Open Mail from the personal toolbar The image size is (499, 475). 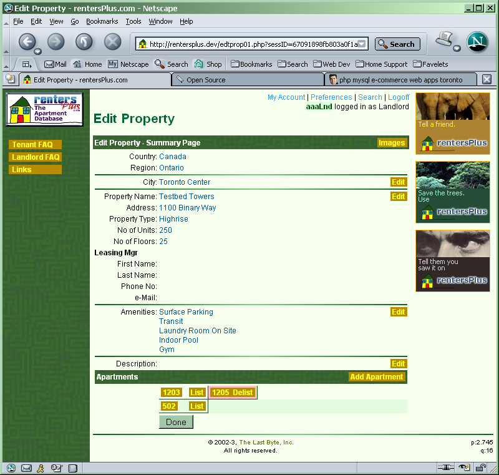coord(55,64)
